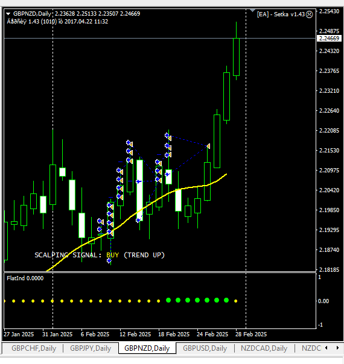Image resolution: width=344 pixels, height=364 pixels.
Task: Switch to the GBPJPY,Daily tab
Action: [91, 348]
